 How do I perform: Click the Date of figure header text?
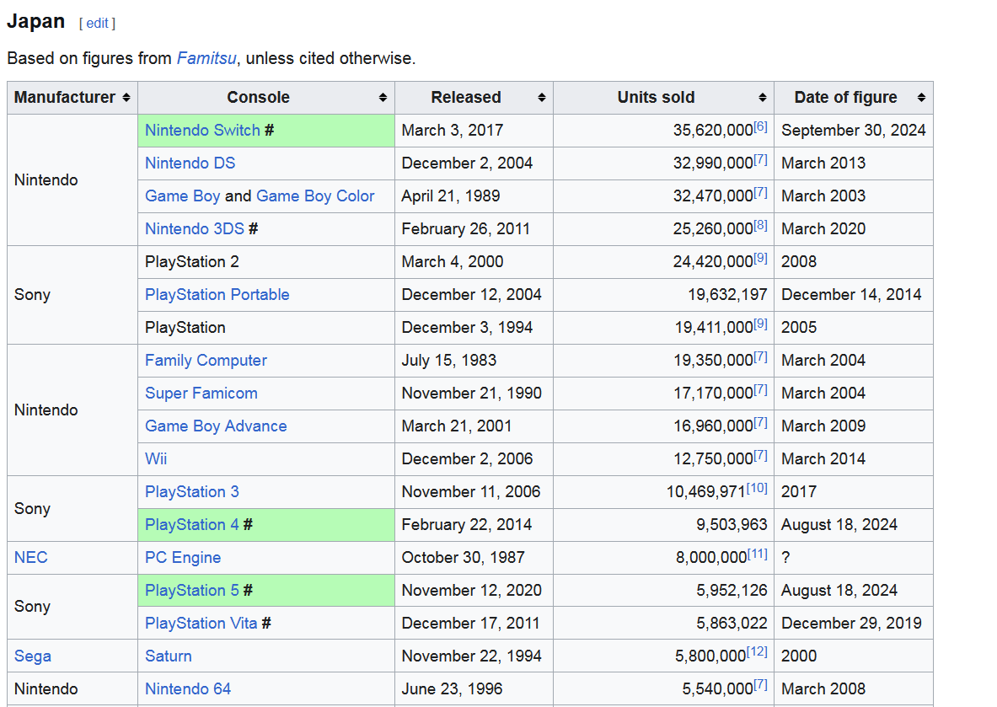click(x=845, y=97)
